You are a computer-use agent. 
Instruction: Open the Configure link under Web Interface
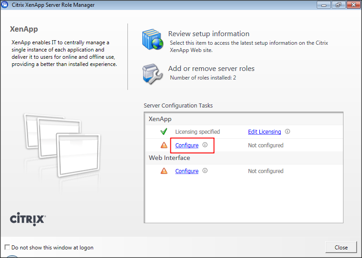click(187, 171)
